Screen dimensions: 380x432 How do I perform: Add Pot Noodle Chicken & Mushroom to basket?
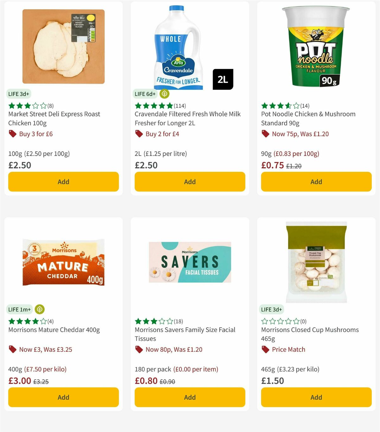click(x=316, y=182)
